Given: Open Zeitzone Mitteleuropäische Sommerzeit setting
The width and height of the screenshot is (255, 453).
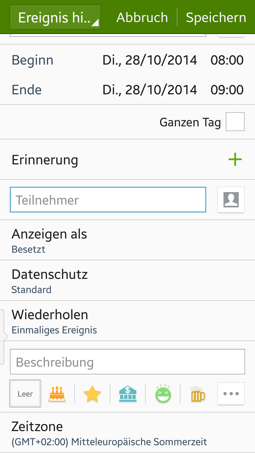Looking at the screenshot, I should 127,433.
